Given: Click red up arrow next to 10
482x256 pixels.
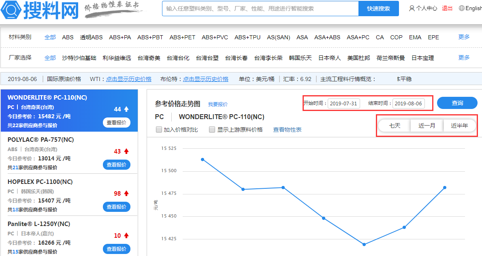Looking at the screenshot, I should pos(126,235).
